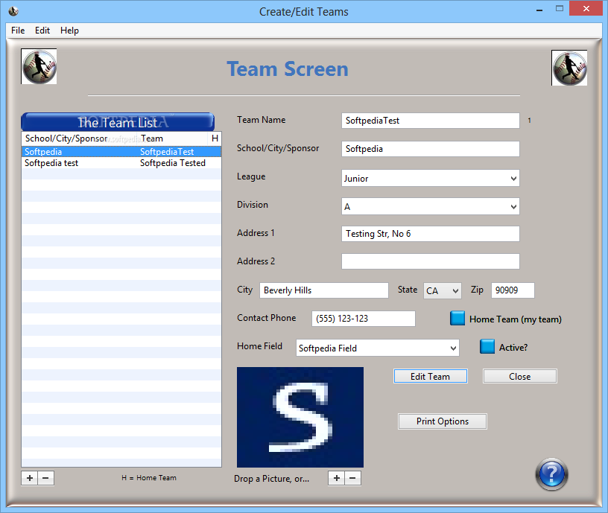Open the Edit menu
The width and height of the screenshot is (608, 513).
tap(42, 31)
